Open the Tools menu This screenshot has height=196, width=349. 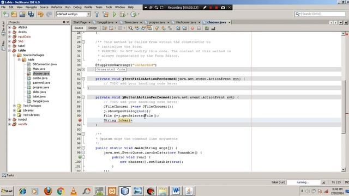pos(109,7)
